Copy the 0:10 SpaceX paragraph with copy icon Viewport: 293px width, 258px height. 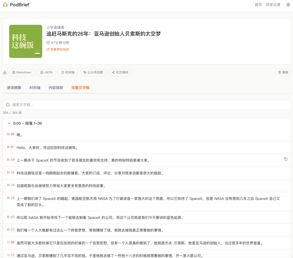pyautogui.click(x=285, y=159)
